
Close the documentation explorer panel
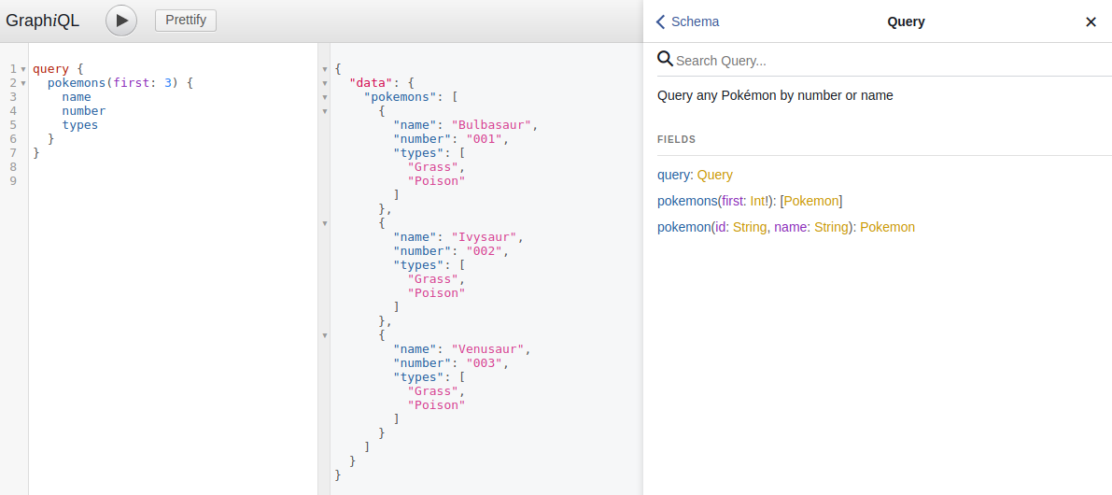(x=1091, y=22)
